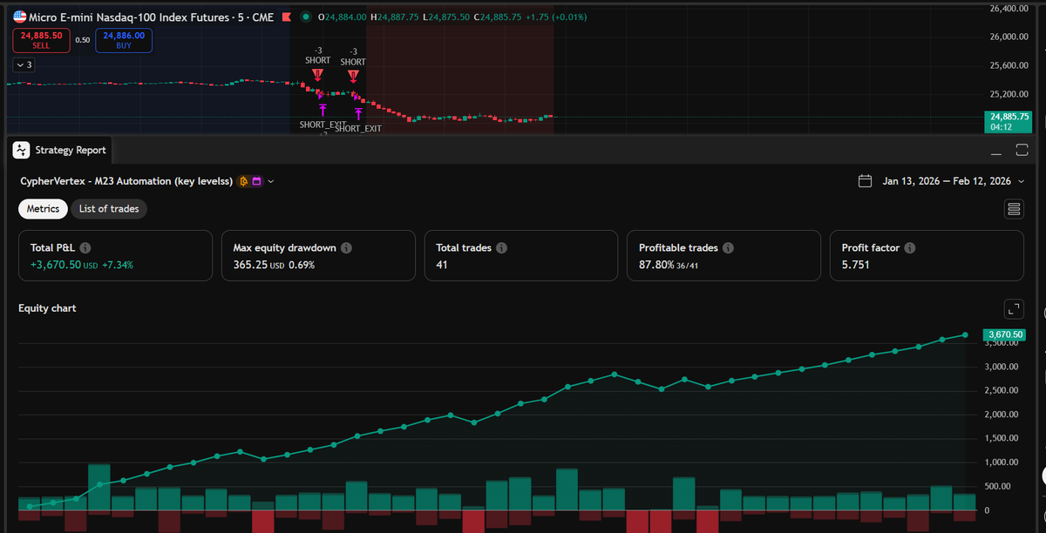Viewport: 1046px width, 533px height.
Task: Open the report layout settings icon
Action: pos(1014,209)
